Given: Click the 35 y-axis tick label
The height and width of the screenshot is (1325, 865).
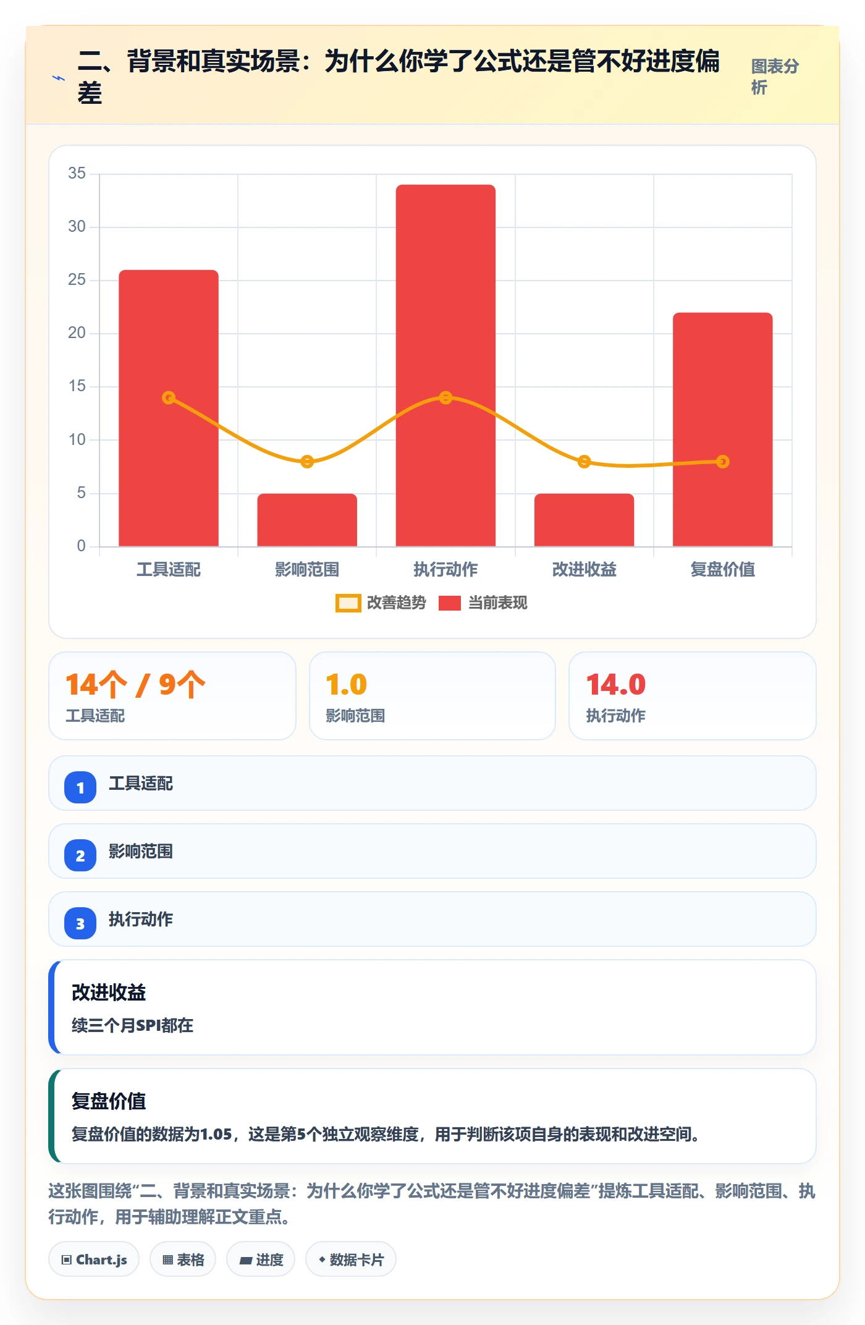Looking at the screenshot, I should tap(77, 173).
